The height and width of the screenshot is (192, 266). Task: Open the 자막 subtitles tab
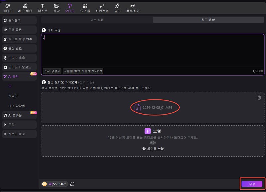click(x=56, y=8)
